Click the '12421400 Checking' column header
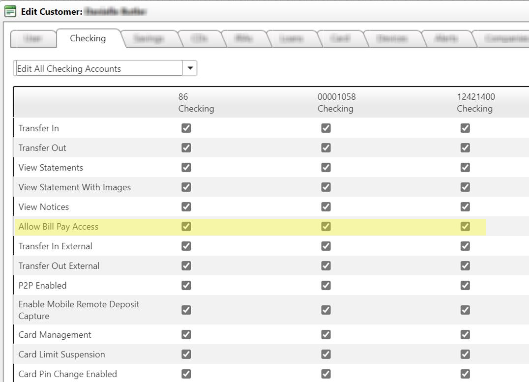The image size is (529, 382). point(476,103)
